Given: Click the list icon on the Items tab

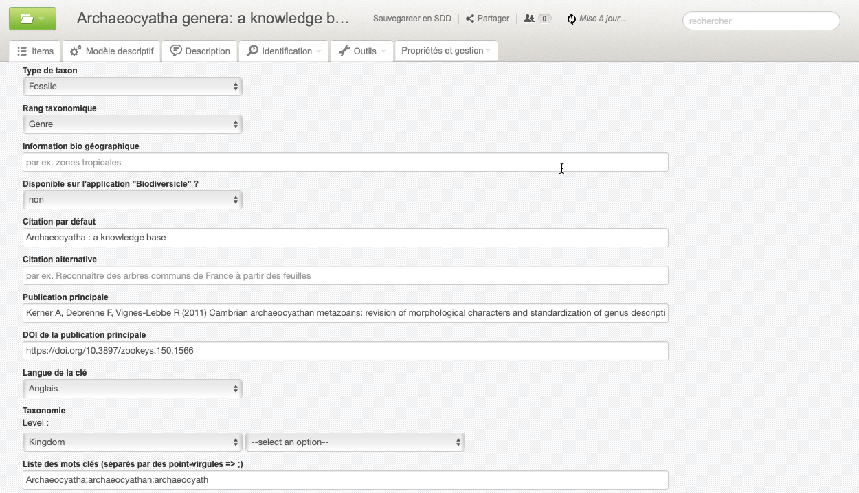Looking at the screenshot, I should click(x=22, y=51).
